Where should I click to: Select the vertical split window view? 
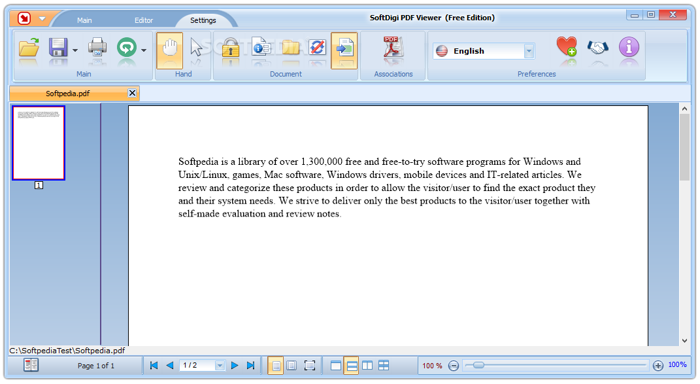pos(367,366)
